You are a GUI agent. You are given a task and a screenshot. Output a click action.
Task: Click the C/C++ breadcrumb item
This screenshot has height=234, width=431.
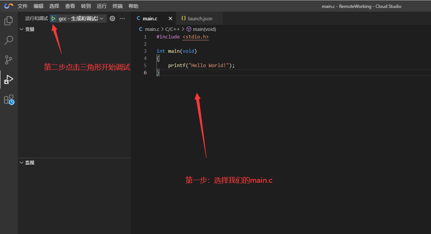point(173,29)
